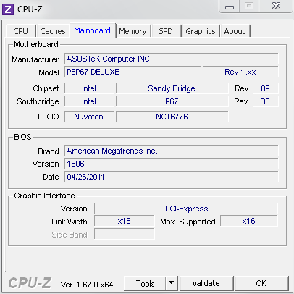
Task: Select the Mainboard tab
Action: (x=93, y=30)
